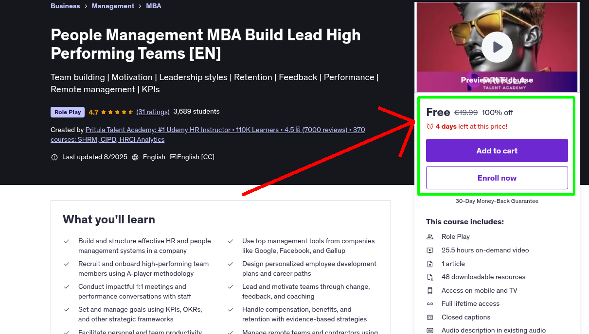Click the checkmark beside Build and structure effective HR
Screen dimensions: 589x334
(x=67, y=241)
